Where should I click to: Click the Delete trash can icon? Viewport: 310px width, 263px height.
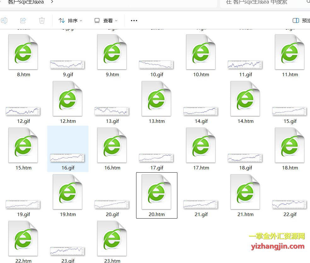(42, 20)
